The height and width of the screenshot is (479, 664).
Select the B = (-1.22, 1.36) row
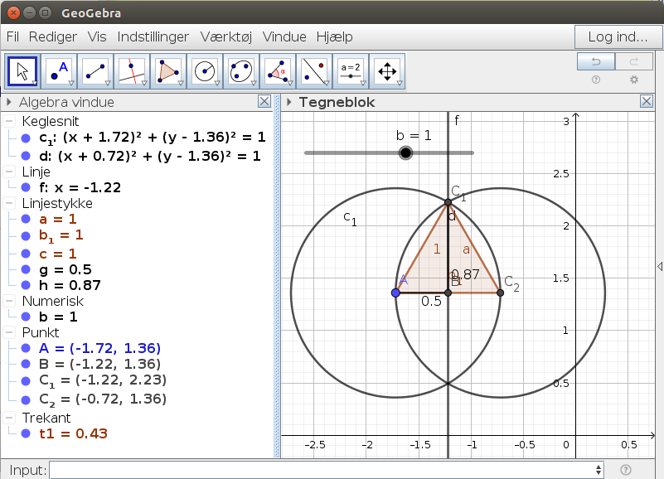pyautogui.click(x=100, y=364)
